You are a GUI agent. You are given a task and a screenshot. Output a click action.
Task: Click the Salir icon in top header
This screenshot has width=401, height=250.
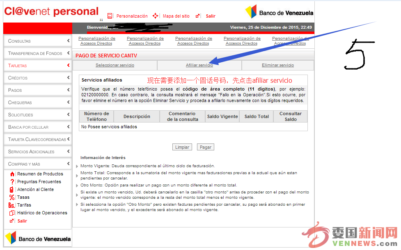pos(198,16)
